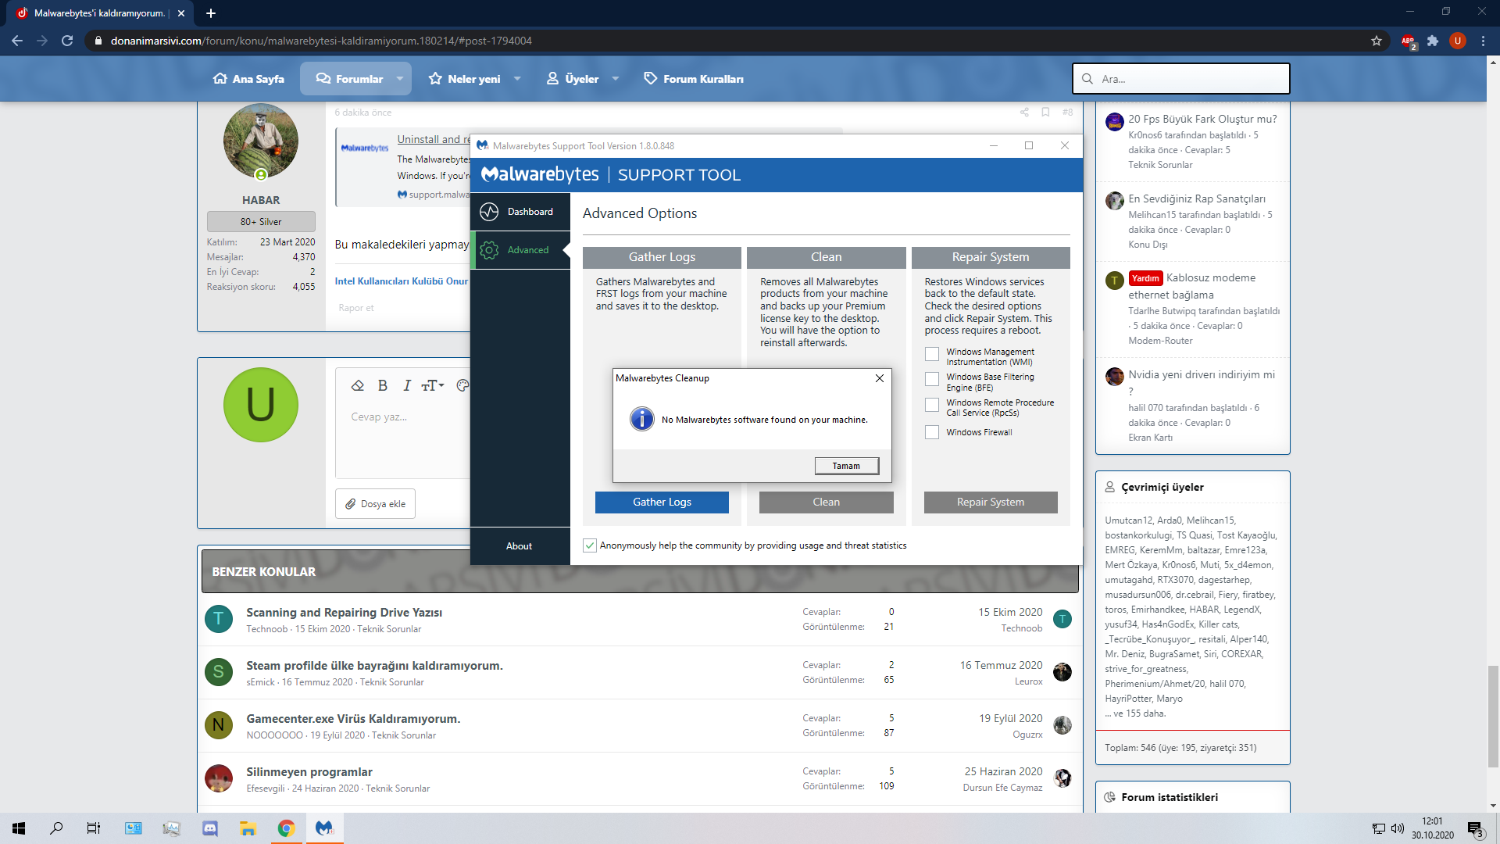Image resolution: width=1500 pixels, height=844 pixels.
Task: Expand the Forumlar dropdown arrow
Action: coord(400,79)
